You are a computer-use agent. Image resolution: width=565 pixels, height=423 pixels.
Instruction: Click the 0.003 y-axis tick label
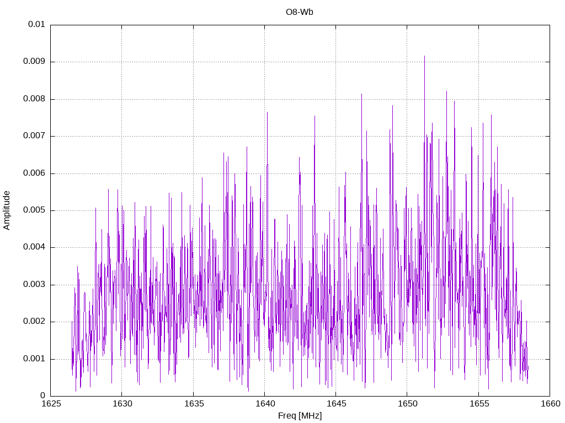[34, 285]
